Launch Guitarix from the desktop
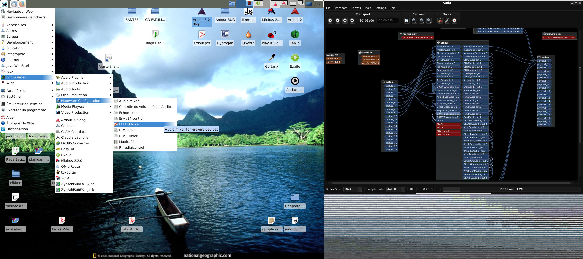583x259 pixels. [272, 61]
